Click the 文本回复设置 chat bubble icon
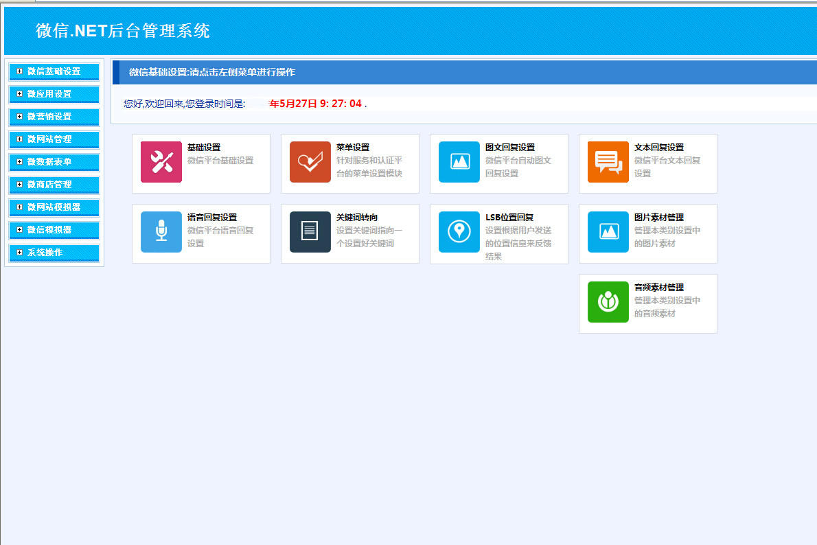Viewport: 817px width, 545px height. coord(608,162)
